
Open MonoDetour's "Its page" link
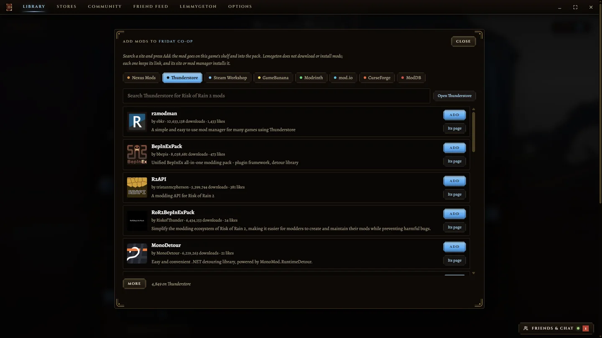454,260
